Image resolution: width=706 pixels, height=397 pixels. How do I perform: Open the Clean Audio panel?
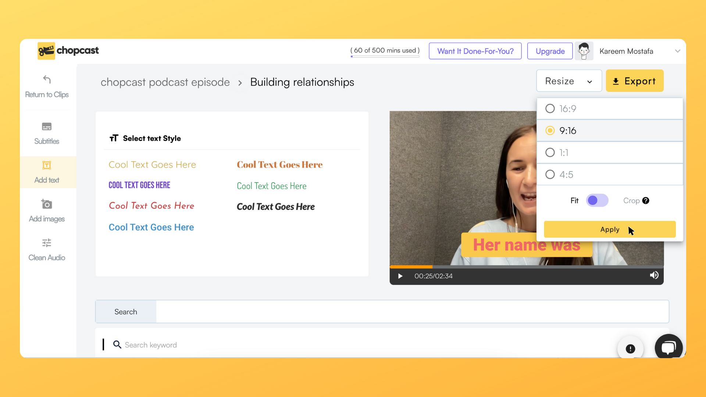coord(47,250)
